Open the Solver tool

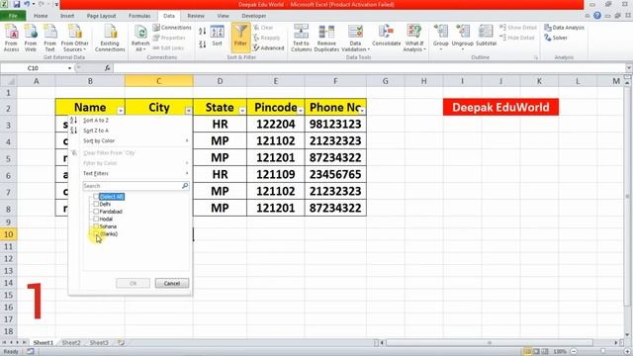(556, 38)
